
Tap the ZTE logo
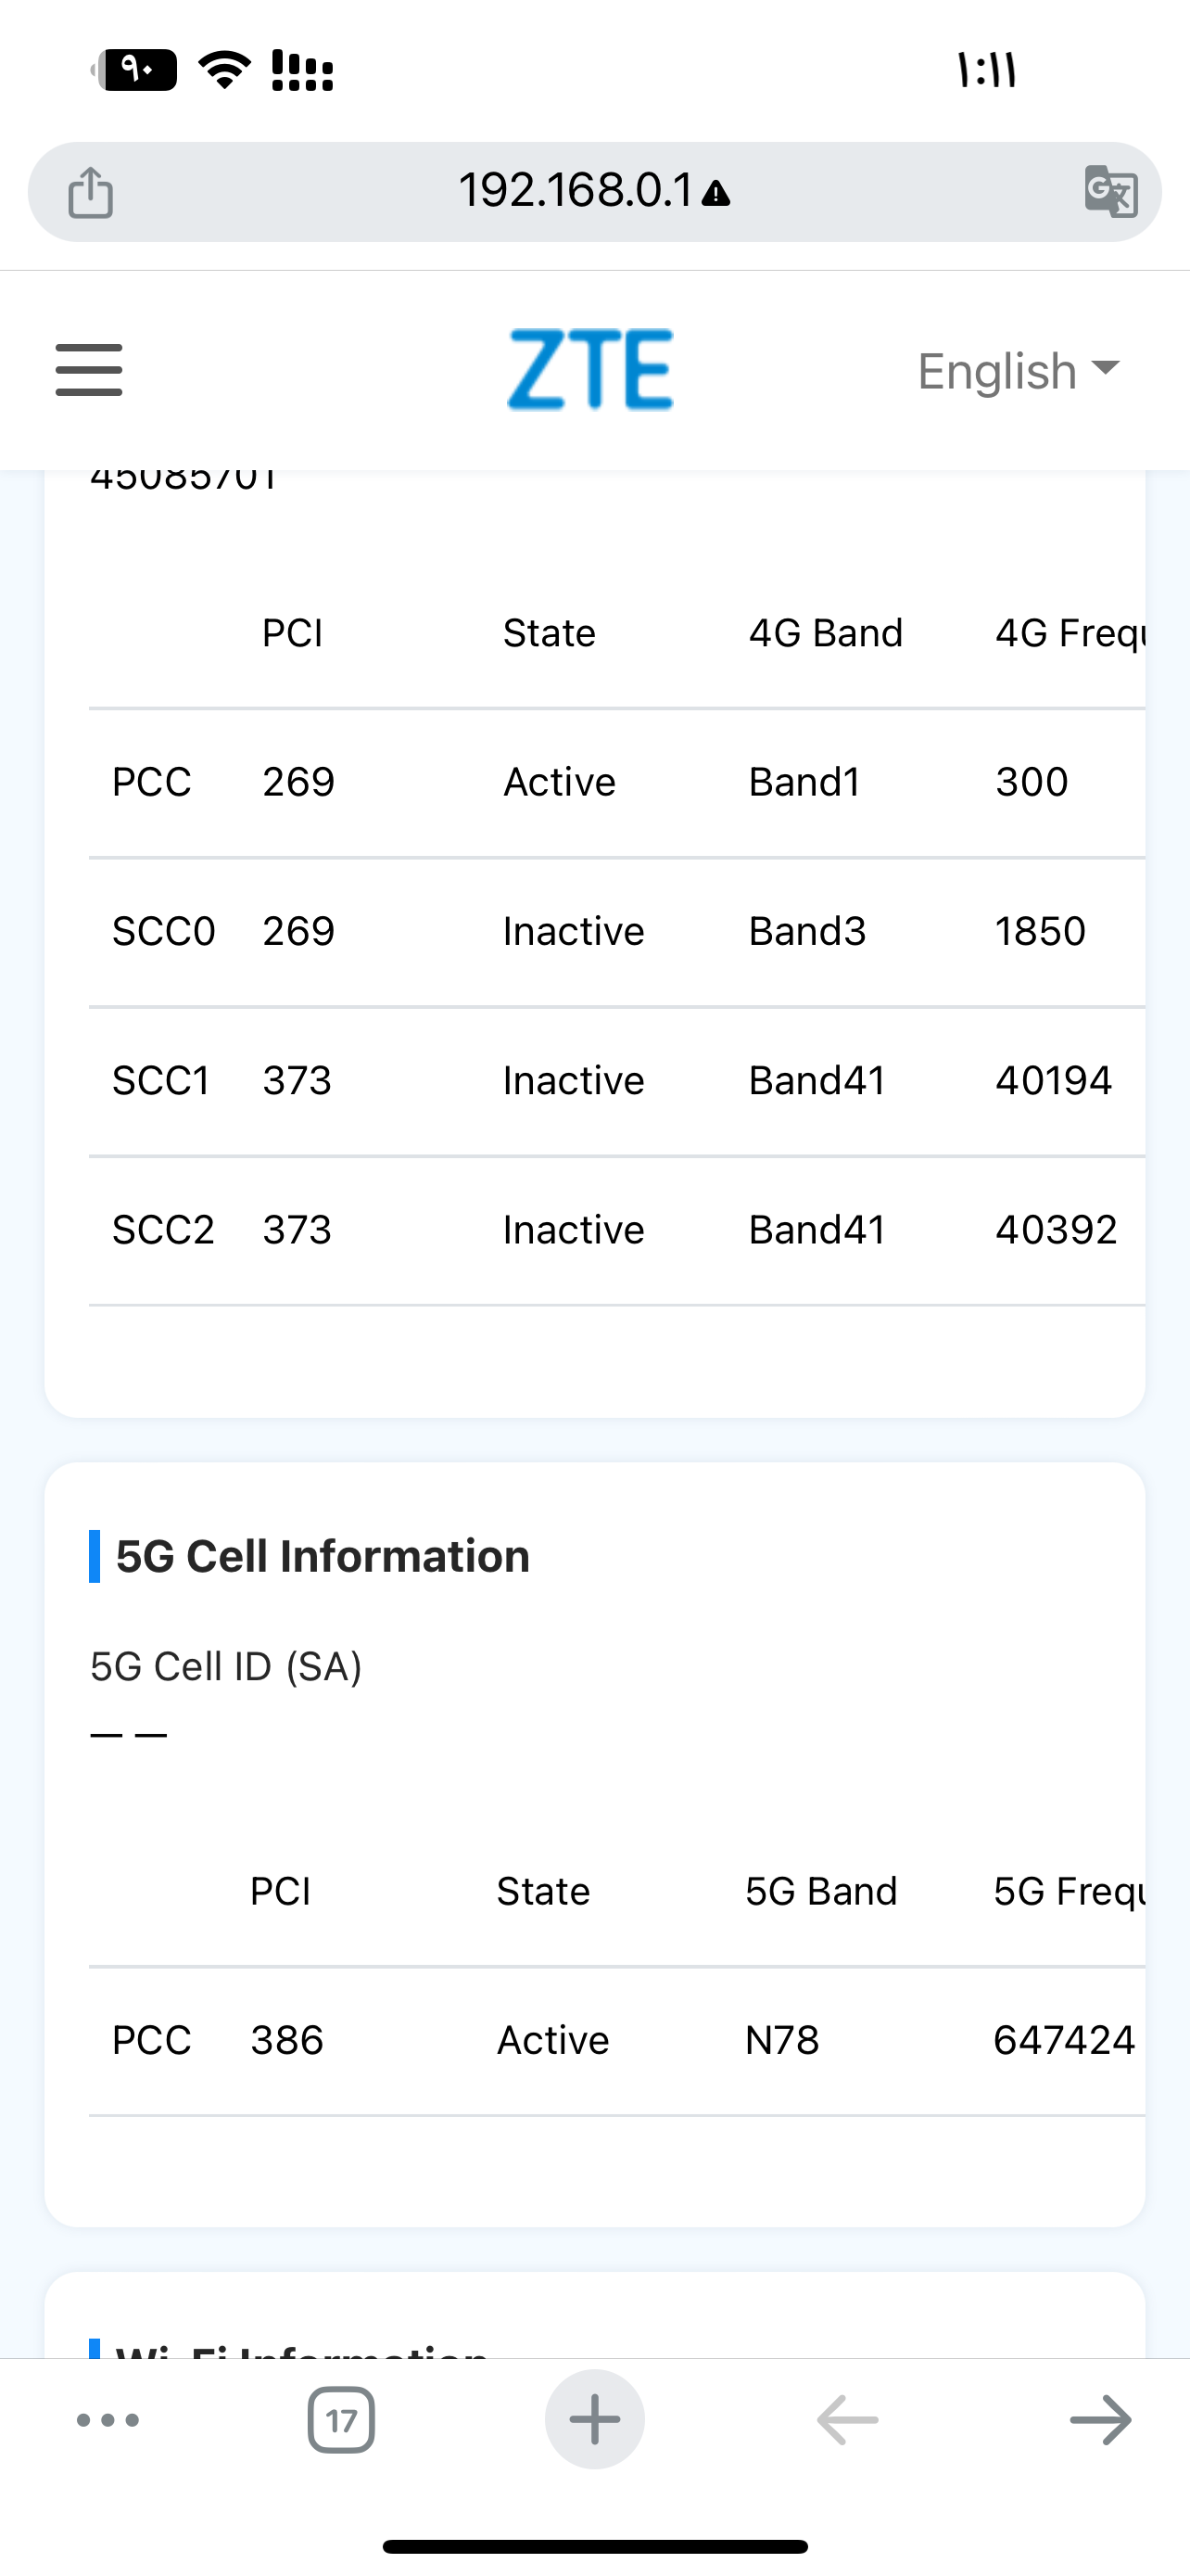(589, 369)
